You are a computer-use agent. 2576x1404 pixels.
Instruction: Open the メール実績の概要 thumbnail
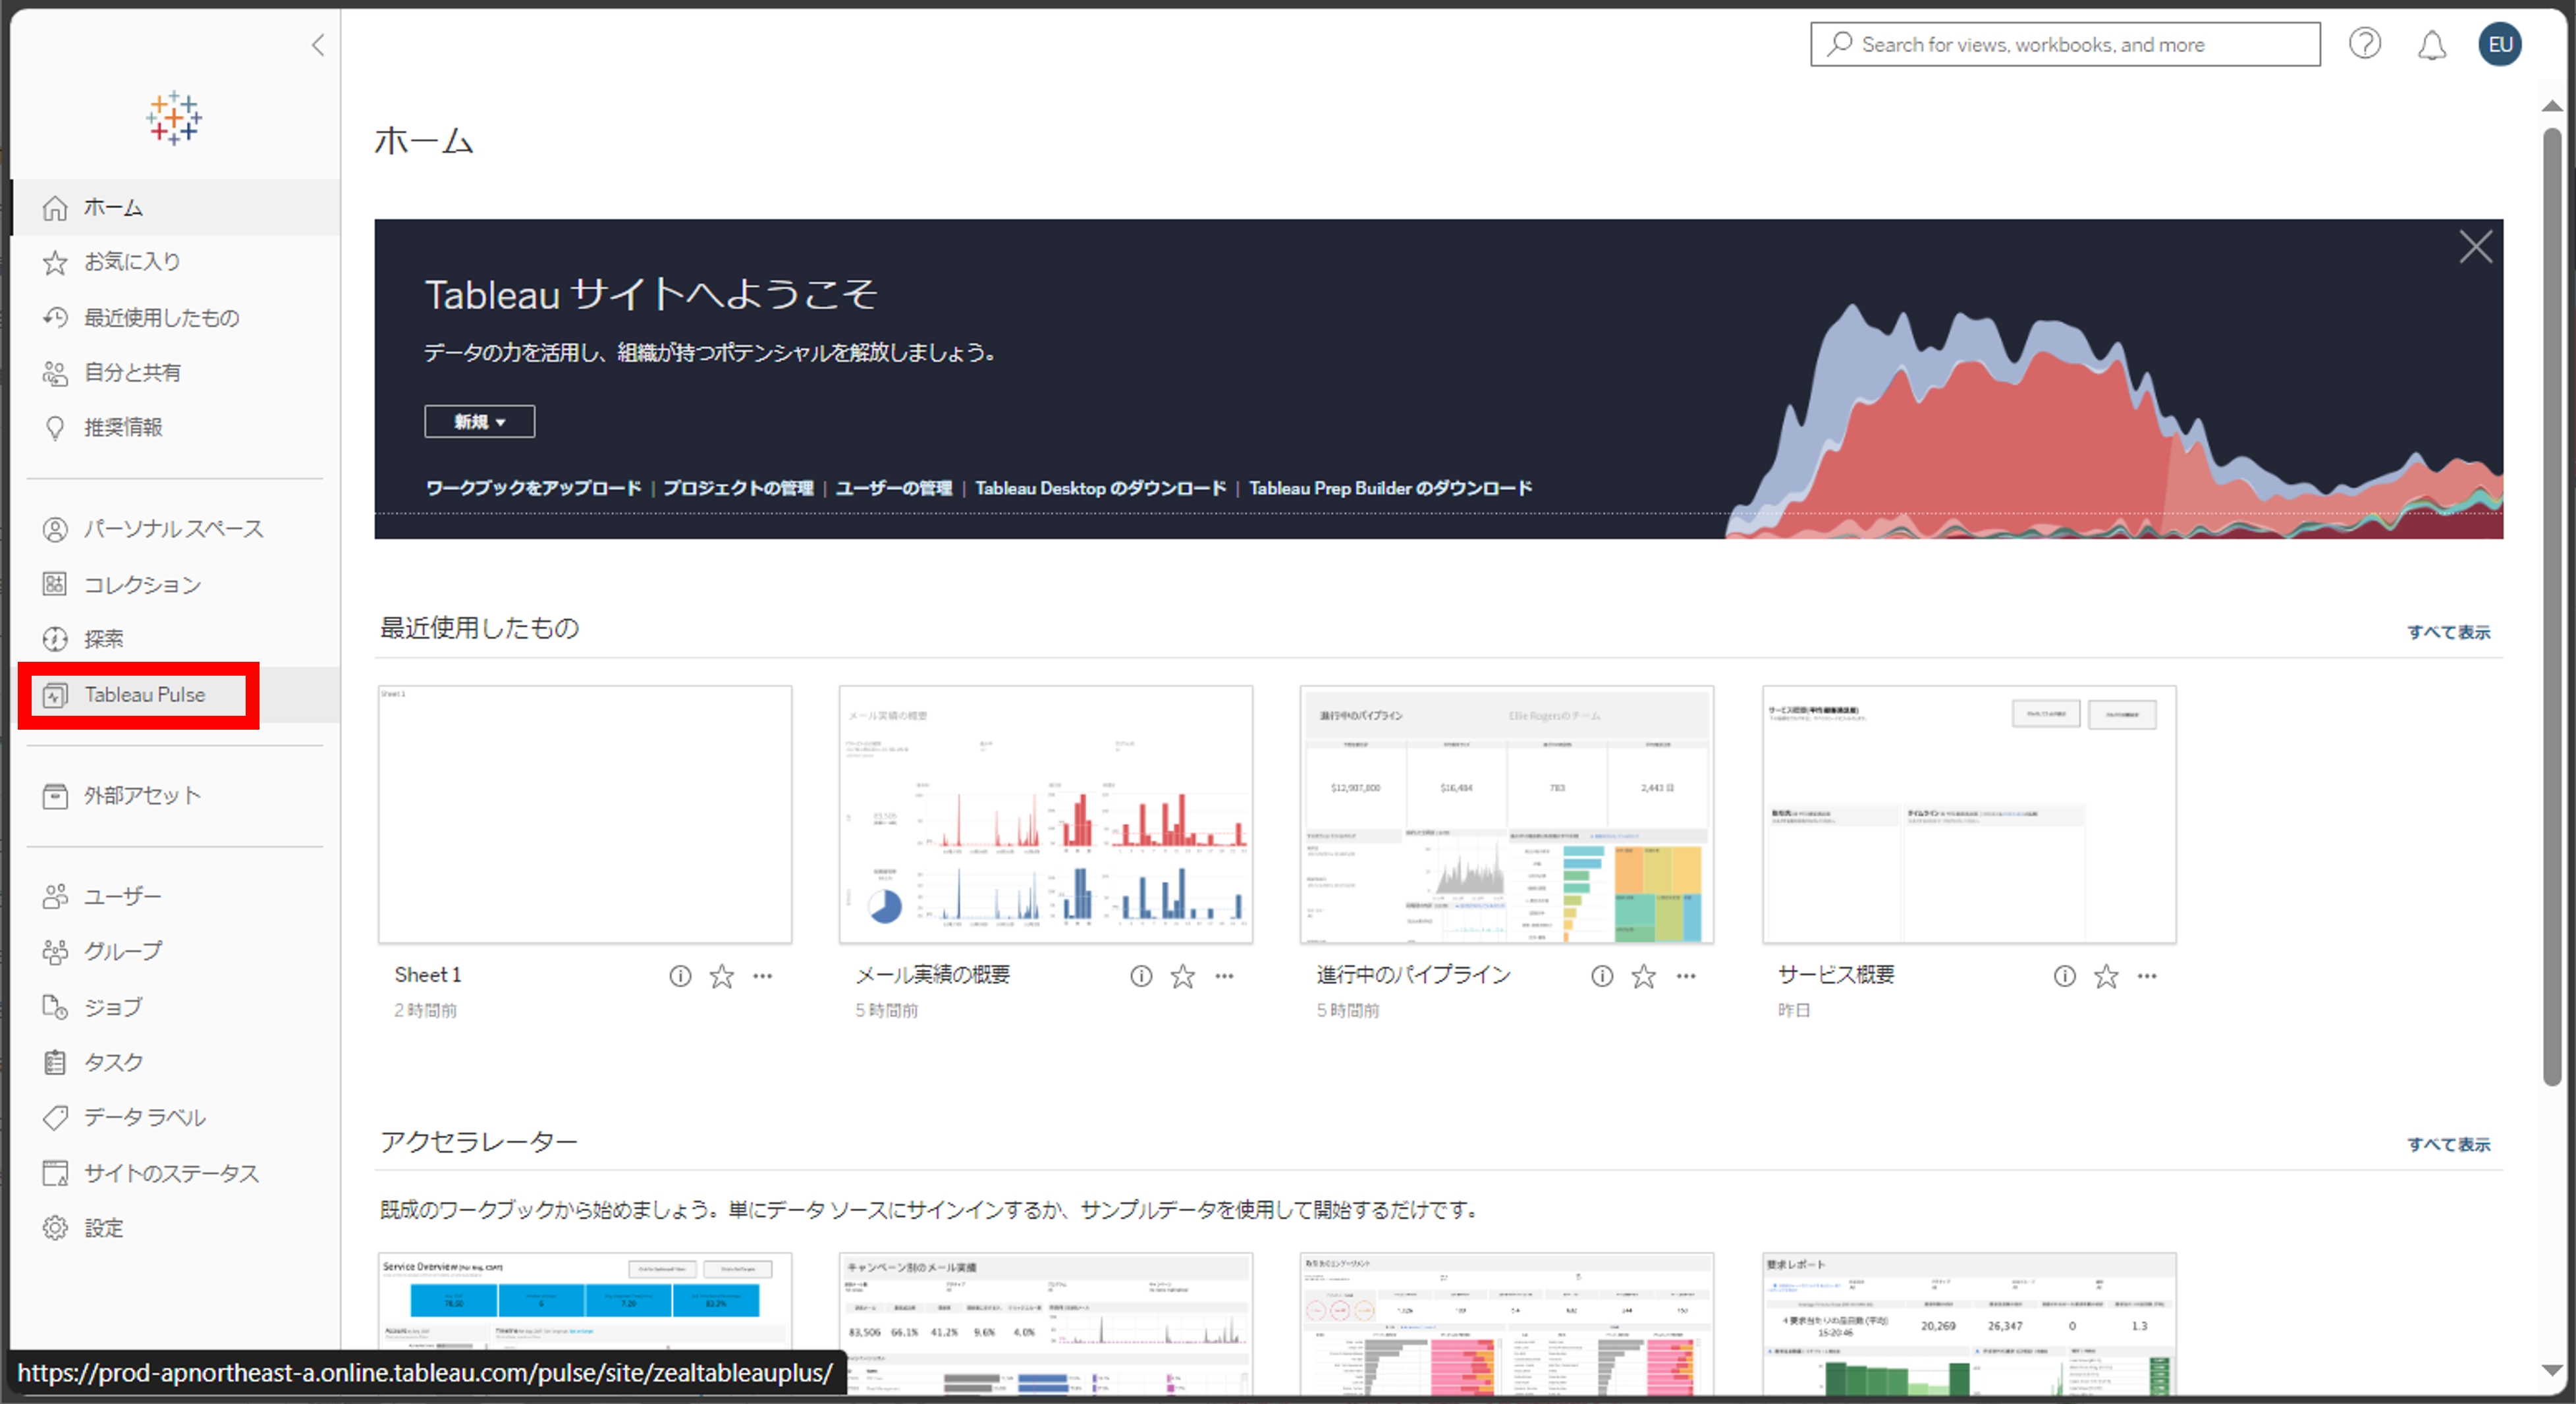(x=1046, y=814)
